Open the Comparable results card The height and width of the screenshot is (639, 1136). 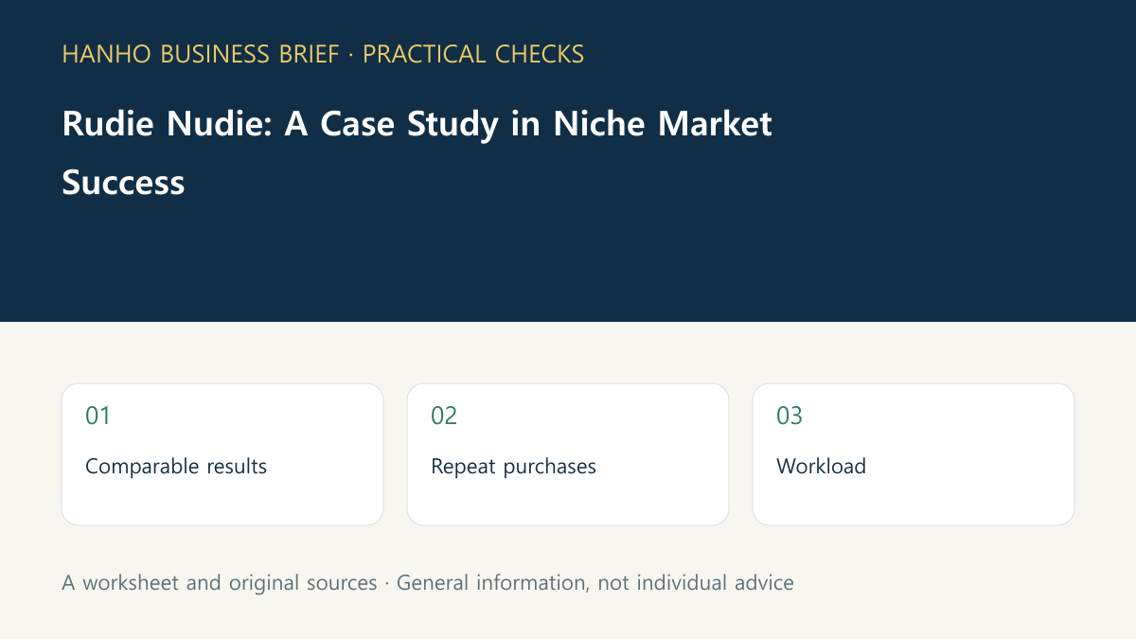tap(222, 454)
